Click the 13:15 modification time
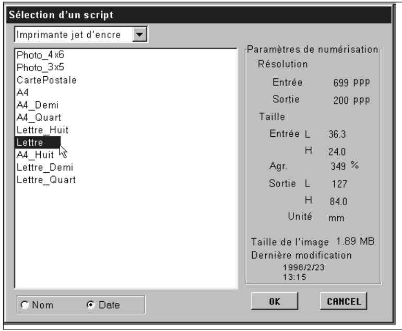This screenshot has width=402, height=331. tap(294, 277)
